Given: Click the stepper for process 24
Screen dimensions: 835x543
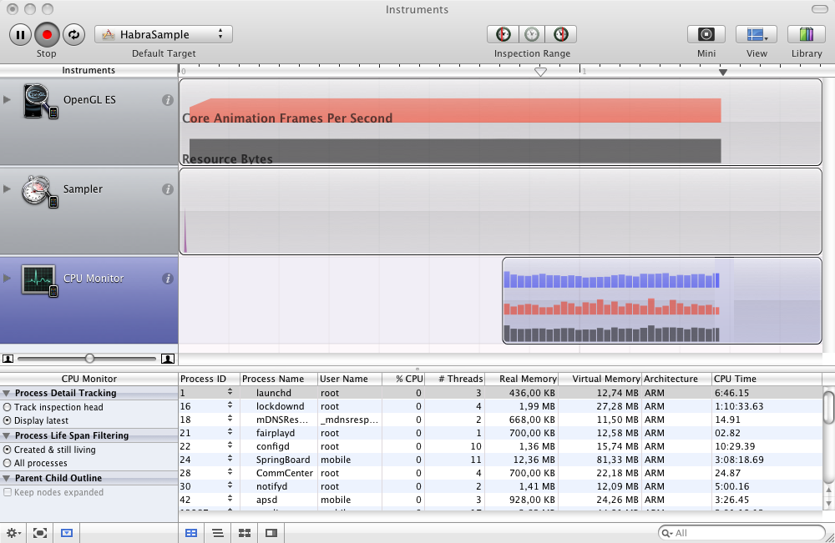Looking at the screenshot, I should (230, 459).
